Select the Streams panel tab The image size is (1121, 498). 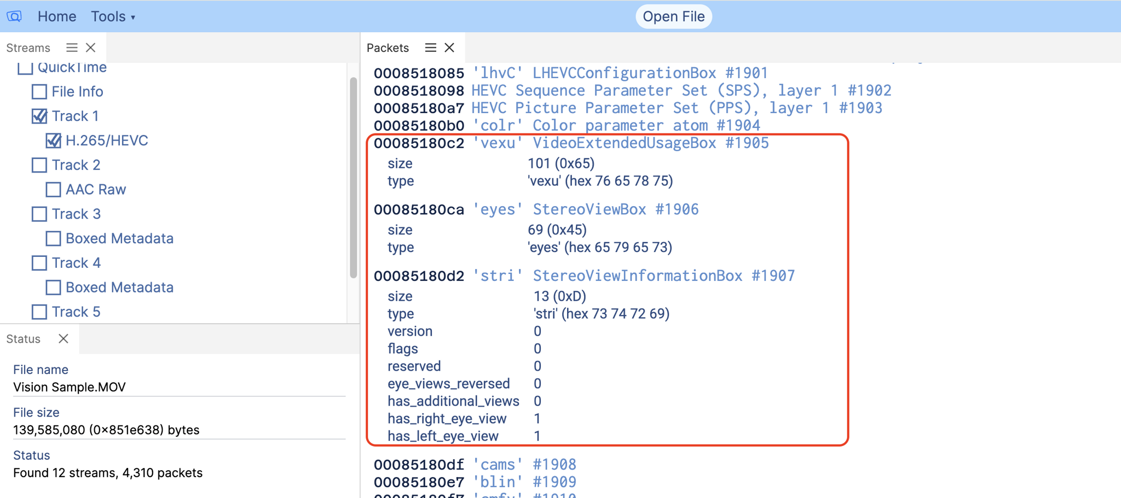click(28, 48)
